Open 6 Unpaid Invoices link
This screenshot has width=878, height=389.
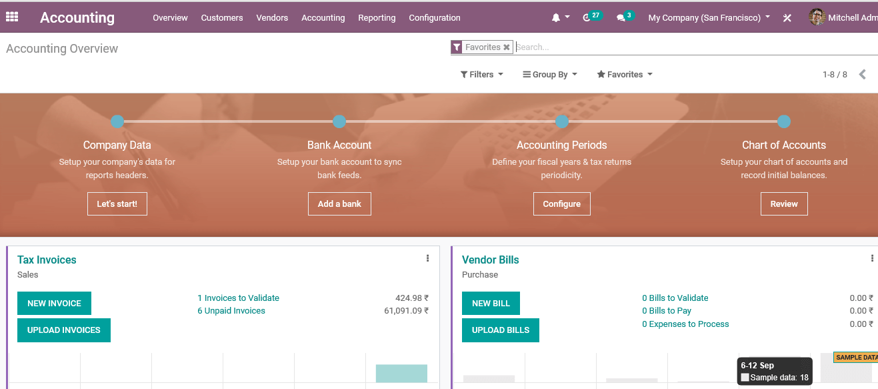231,311
